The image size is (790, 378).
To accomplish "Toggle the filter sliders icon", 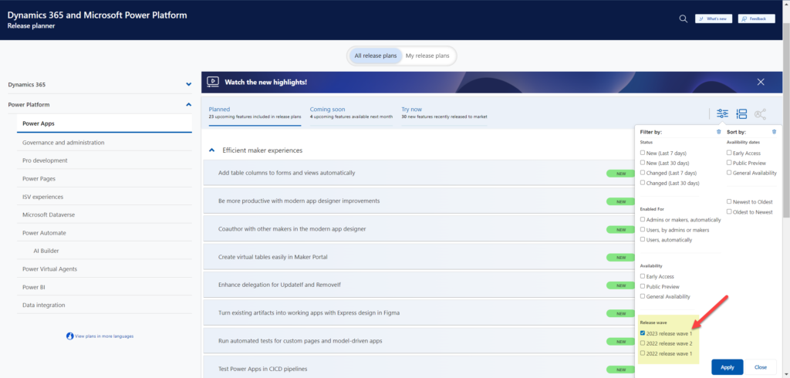I will 722,114.
